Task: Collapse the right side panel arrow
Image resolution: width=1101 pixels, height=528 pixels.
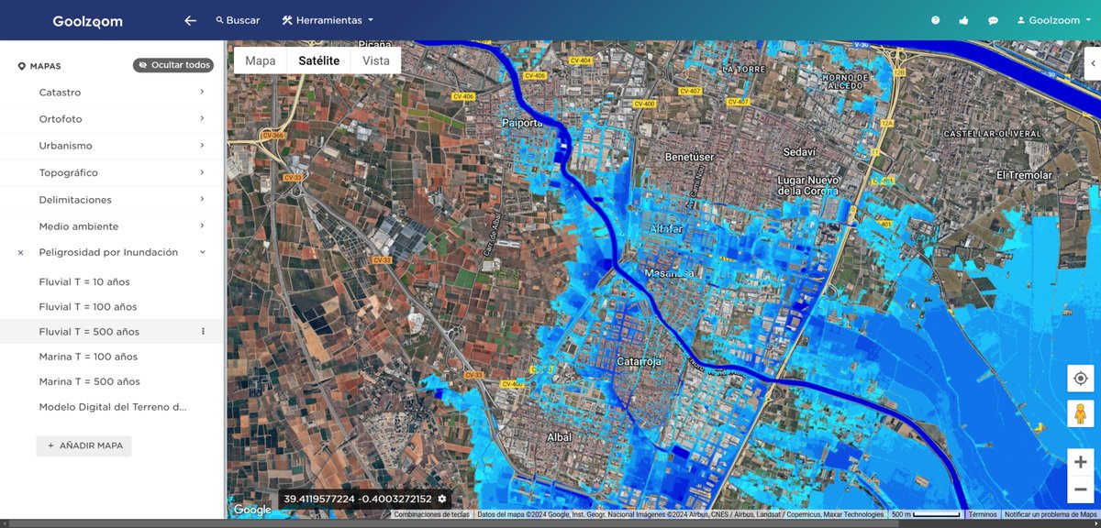Action: pos(1093,63)
